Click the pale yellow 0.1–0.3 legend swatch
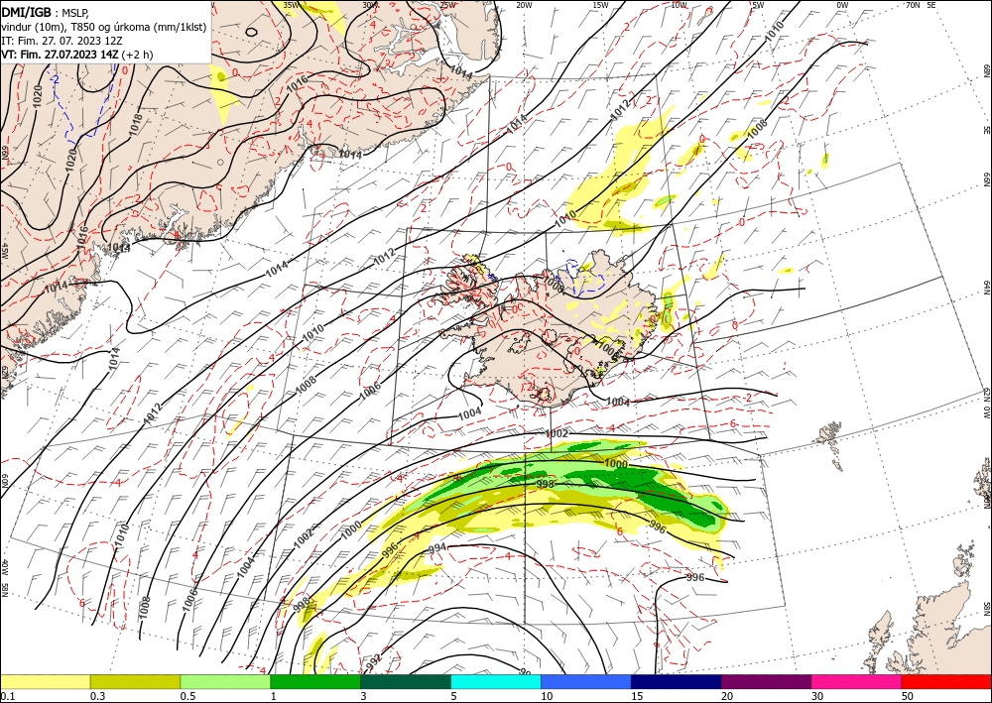 pyautogui.click(x=45, y=681)
